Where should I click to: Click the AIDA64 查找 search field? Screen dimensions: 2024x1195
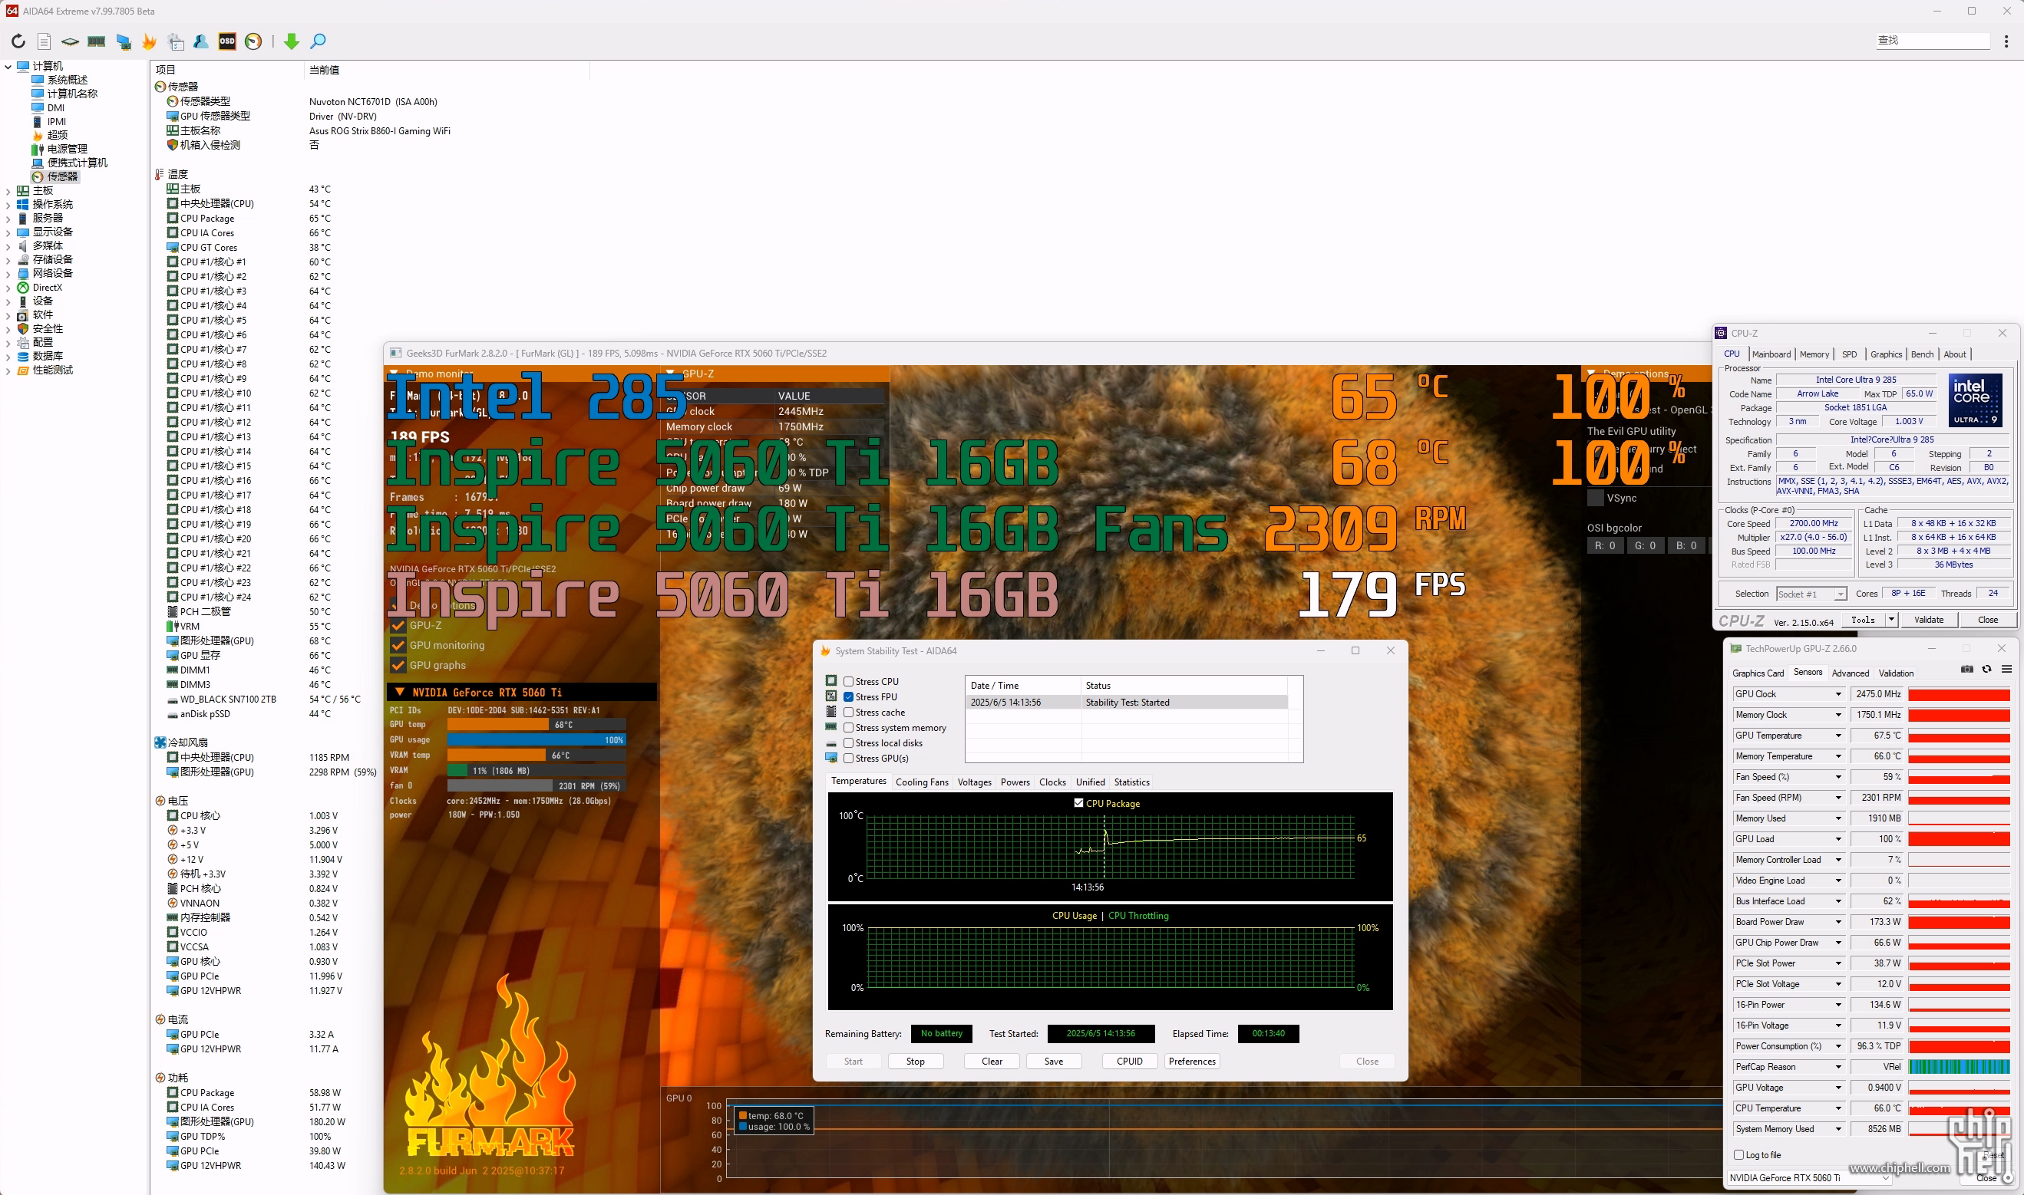pyautogui.click(x=1932, y=40)
